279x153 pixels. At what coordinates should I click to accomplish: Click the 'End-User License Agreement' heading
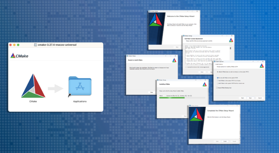coord(193,39)
